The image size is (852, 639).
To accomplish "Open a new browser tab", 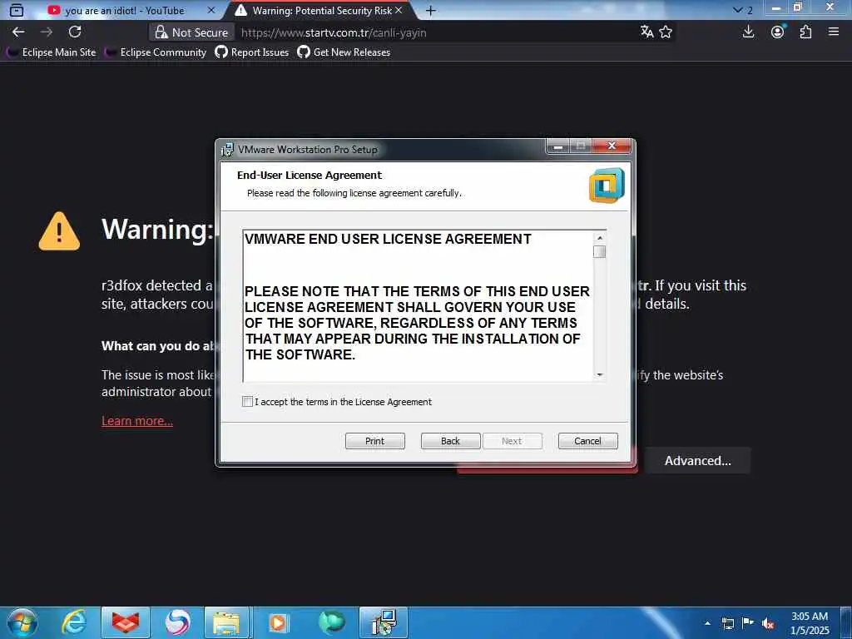I will tap(430, 10).
